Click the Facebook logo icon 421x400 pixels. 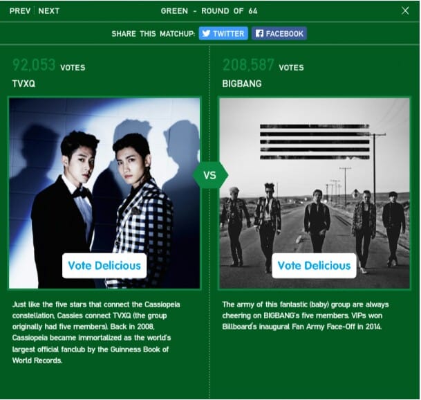click(259, 33)
